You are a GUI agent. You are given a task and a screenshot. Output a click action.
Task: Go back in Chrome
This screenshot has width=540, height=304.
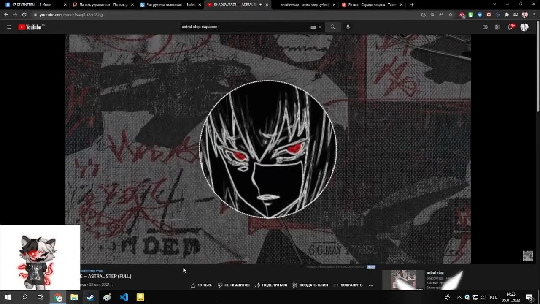6,14
